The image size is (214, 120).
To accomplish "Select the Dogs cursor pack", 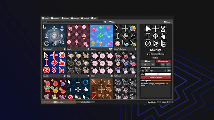I will coord(78,63).
